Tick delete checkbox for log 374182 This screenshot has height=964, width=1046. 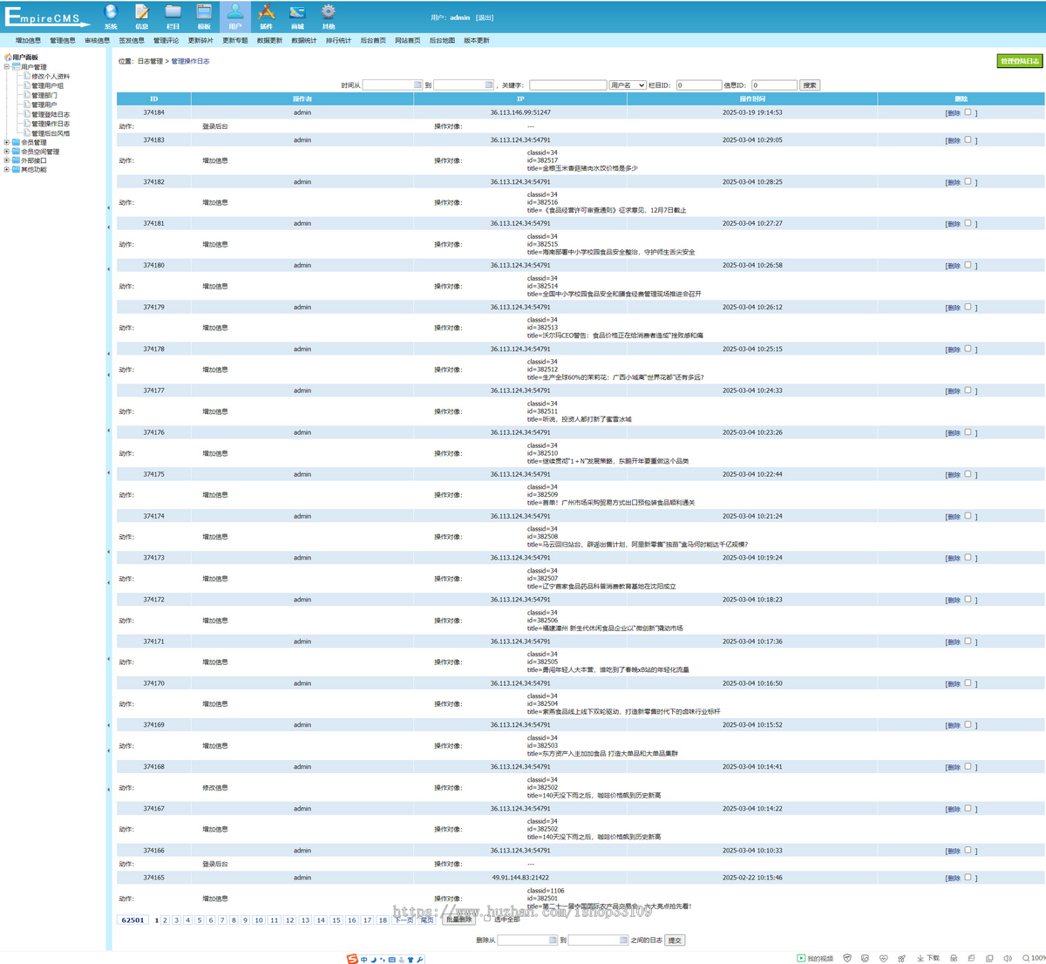pos(968,181)
